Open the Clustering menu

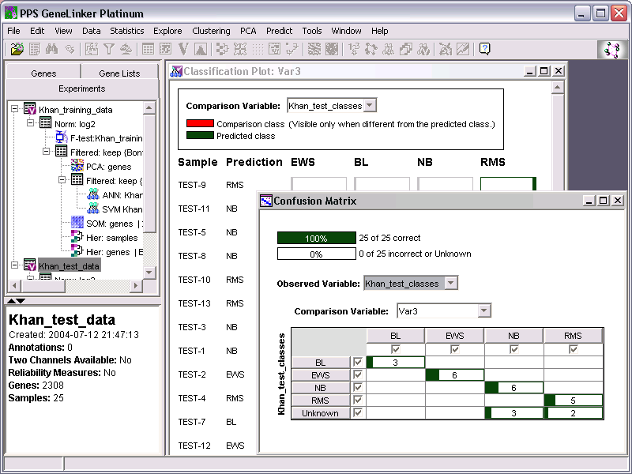pos(211,31)
